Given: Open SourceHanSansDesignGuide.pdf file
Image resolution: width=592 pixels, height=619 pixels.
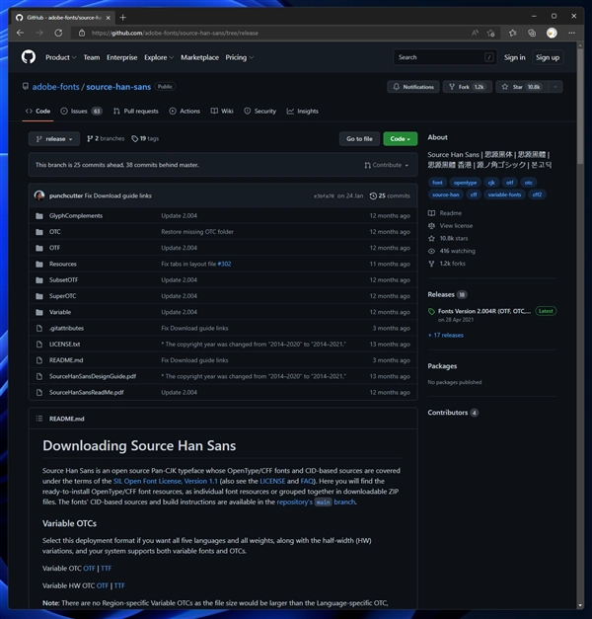Looking at the screenshot, I should click(93, 376).
